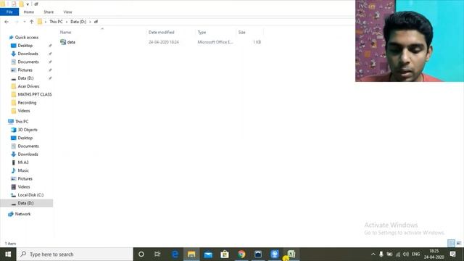Open the Action Center notifications
The width and height of the screenshot is (464, 261).
click(452, 254)
